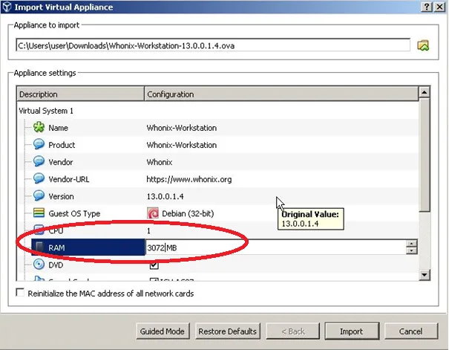This screenshot has height=350, width=449.
Task: Click the RAM value field showing 3072 MB
Action: click(275, 247)
